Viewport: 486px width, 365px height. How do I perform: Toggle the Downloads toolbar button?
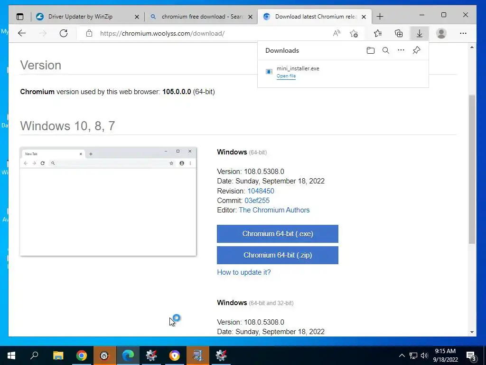point(420,33)
